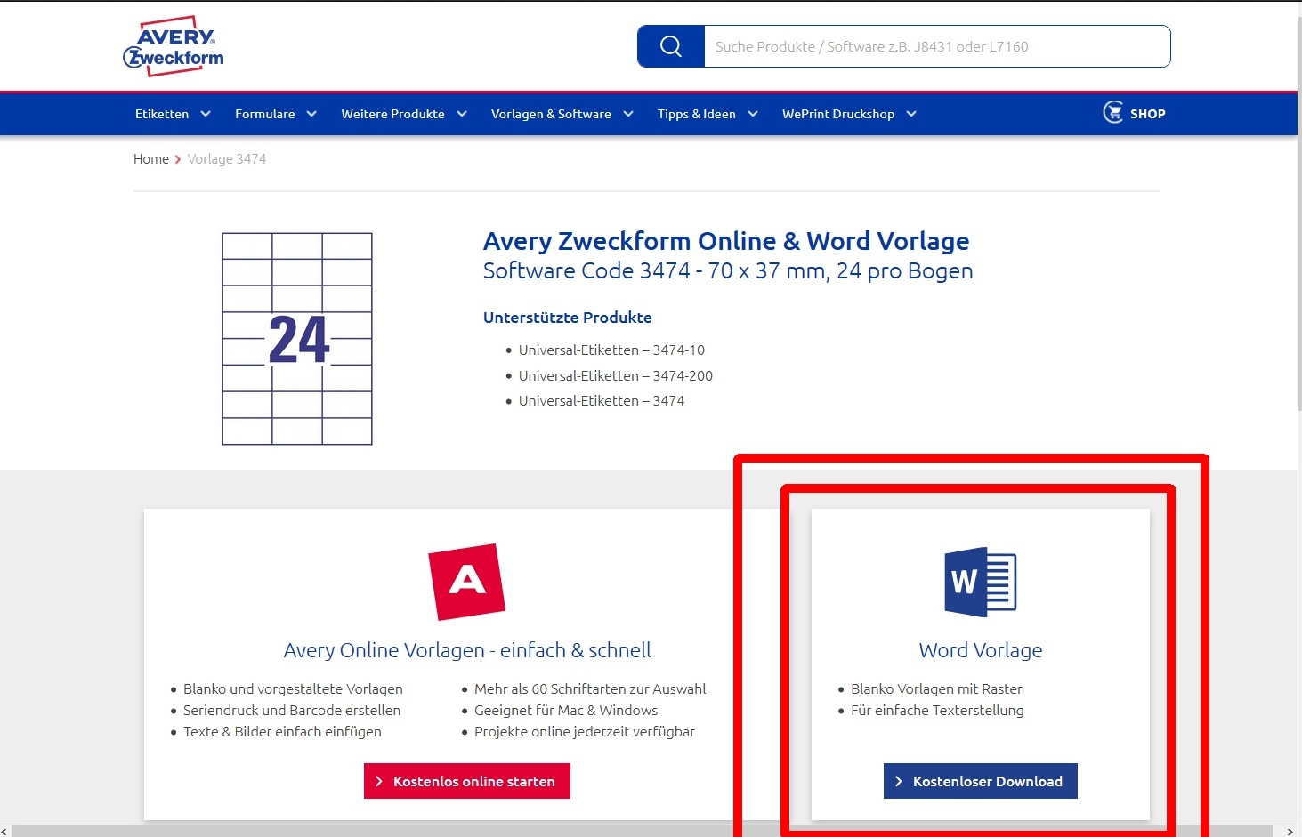Click Seriendruck und Barcode erstellen bullet
Viewport: 1302px width, 837px height.
coord(292,711)
